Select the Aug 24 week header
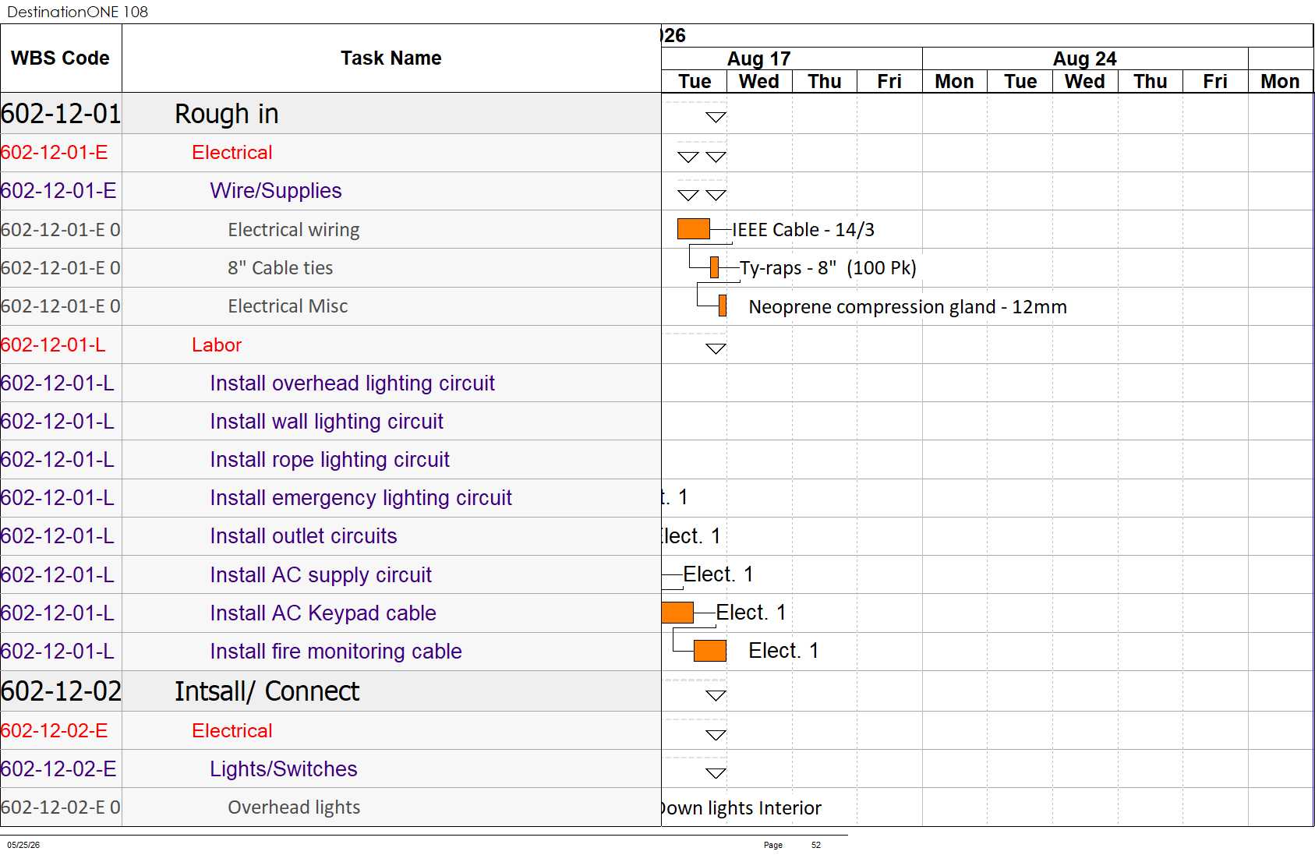The height and width of the screenshot is (855, 1315). pyautogui.click(x=1085, y=58)
